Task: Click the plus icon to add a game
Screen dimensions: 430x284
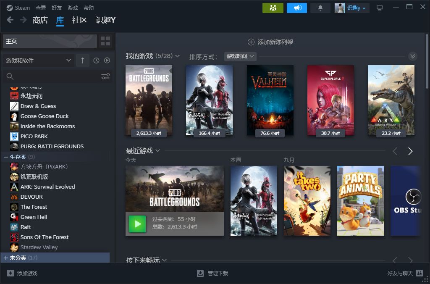Action: (10, 273)
